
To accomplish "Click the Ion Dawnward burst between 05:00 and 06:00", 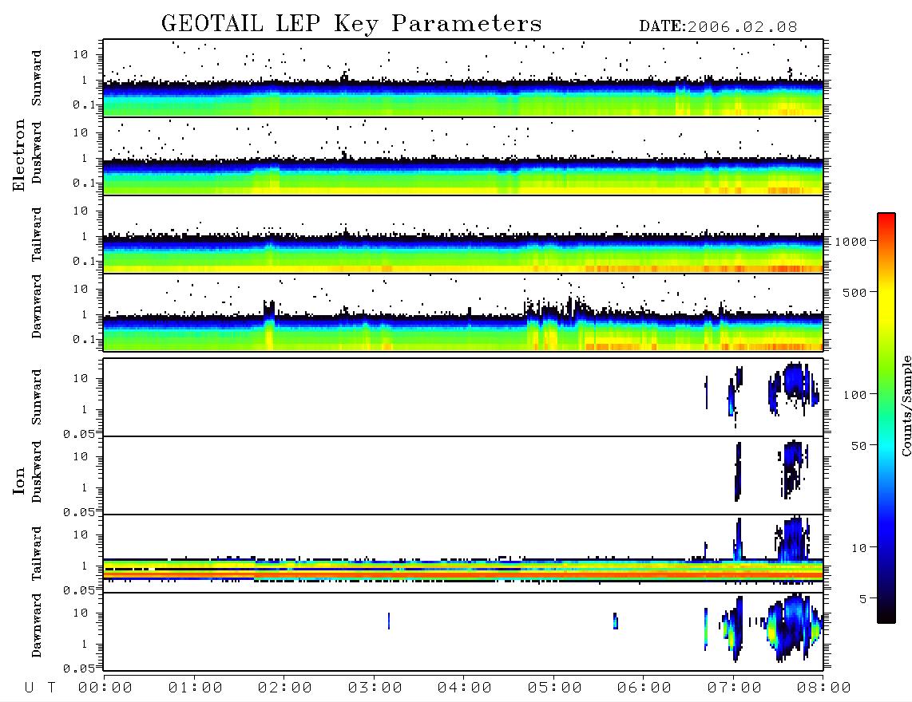I will click(x=616, y=621).
